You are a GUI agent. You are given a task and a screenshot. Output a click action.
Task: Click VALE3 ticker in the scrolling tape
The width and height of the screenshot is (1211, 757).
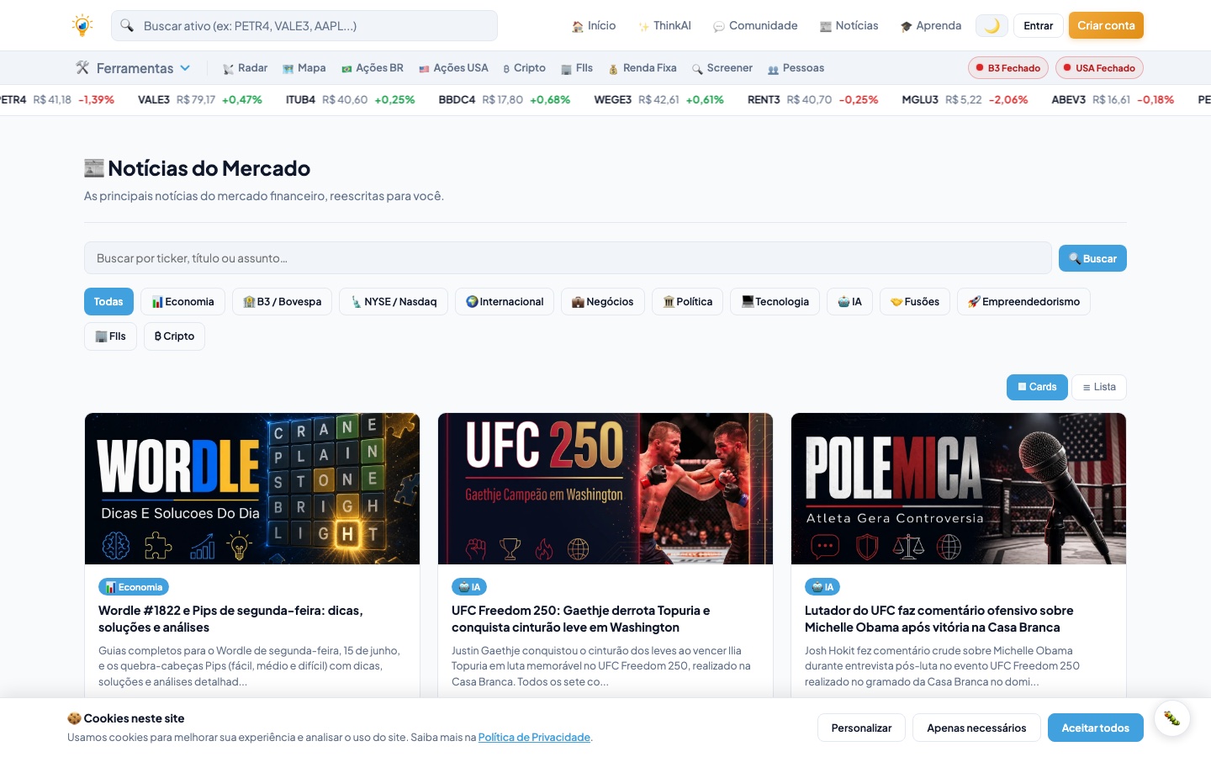[x=200, y=99]
